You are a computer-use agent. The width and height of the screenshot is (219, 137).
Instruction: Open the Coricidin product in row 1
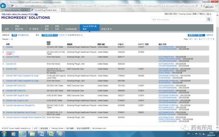tap(9, 47)
